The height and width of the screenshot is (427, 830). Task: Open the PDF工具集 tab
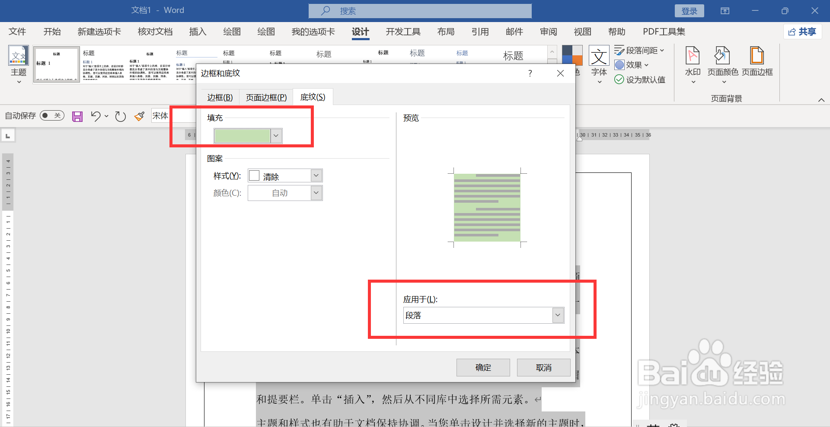[x=664, y=32]
